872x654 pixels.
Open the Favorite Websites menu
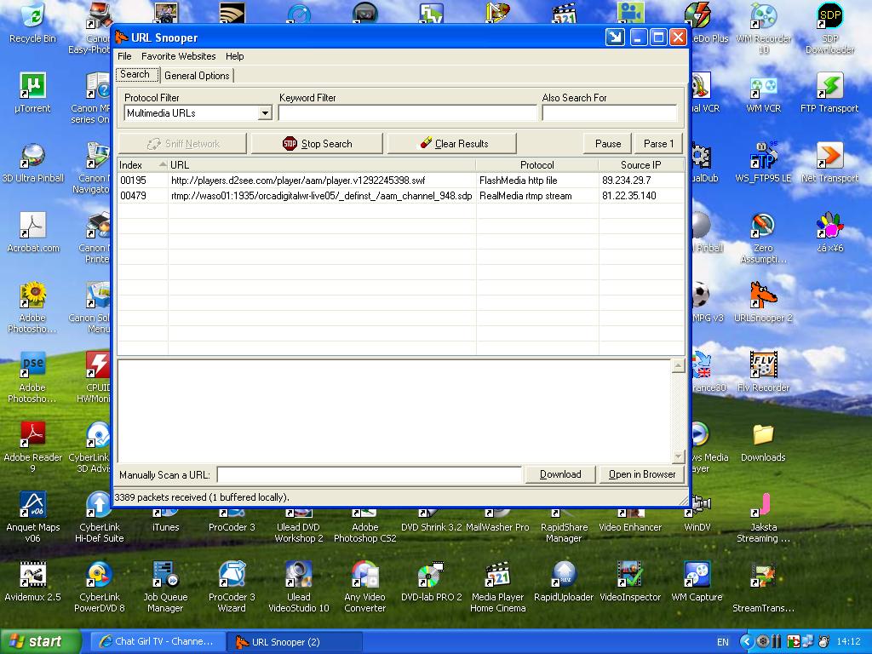click(179, 56)
